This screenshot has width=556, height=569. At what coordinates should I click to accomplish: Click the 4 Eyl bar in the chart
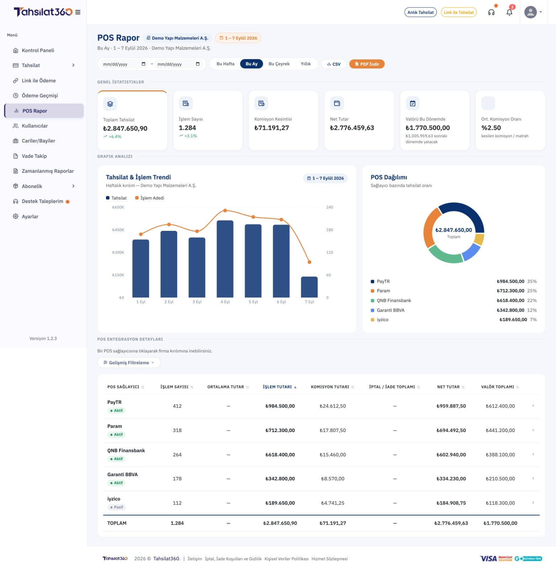coord(225,259)
